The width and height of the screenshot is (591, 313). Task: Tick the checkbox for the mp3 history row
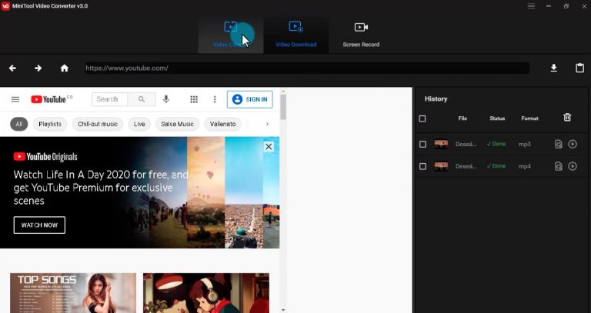(x=422, y=145)
